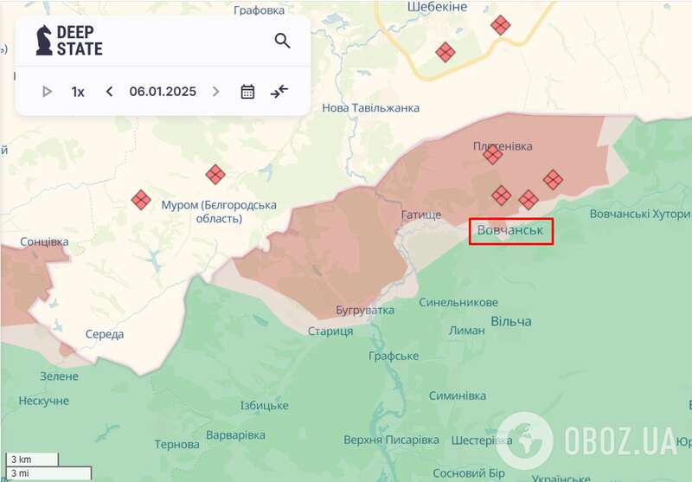
Task: Open the calendar date picker
Action: coord(247,92)
